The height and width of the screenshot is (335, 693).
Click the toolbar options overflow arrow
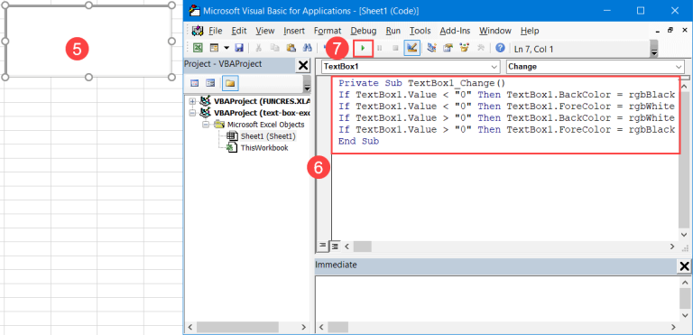[x=654, y=49]
